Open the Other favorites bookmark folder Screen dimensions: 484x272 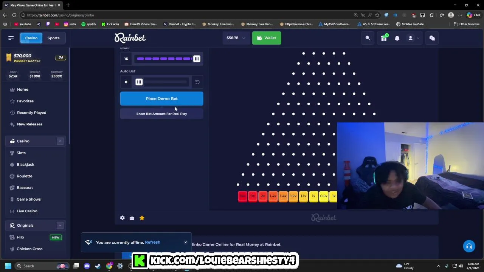point(467,24)
